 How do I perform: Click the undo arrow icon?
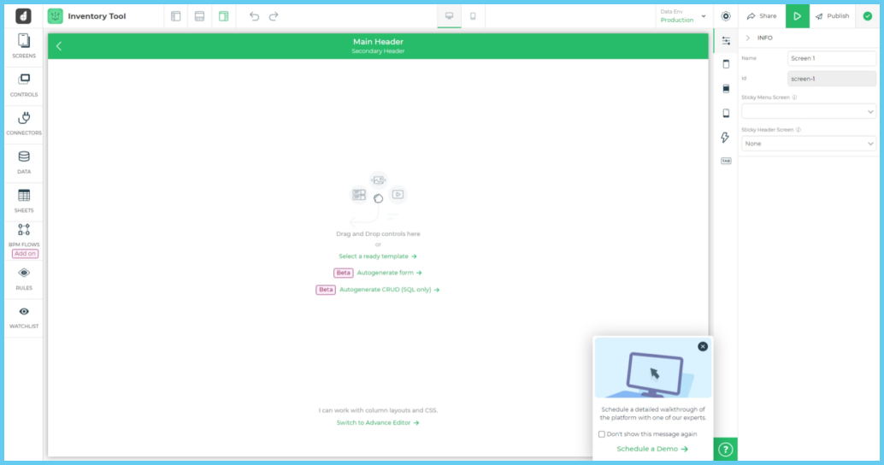click(x=254, y=16)
